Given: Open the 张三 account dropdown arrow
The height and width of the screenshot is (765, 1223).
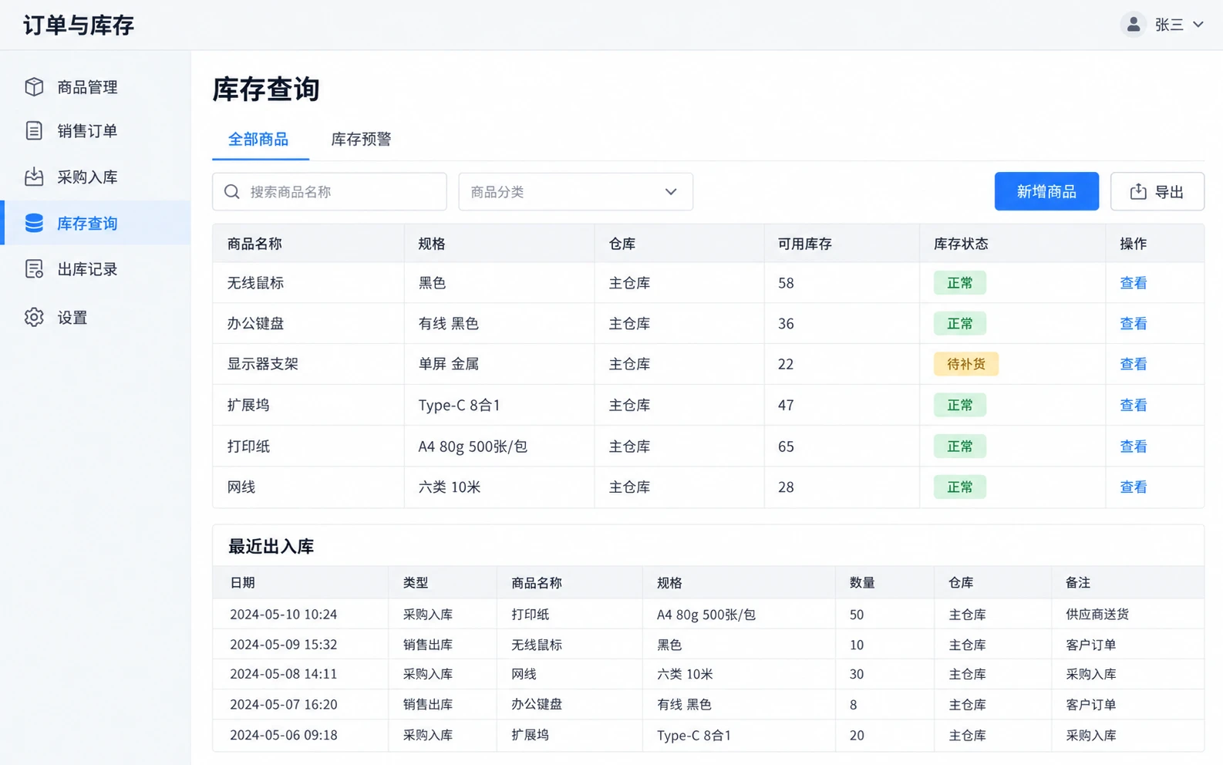Looking at the screenshot, I should (x=1198, y=25).
